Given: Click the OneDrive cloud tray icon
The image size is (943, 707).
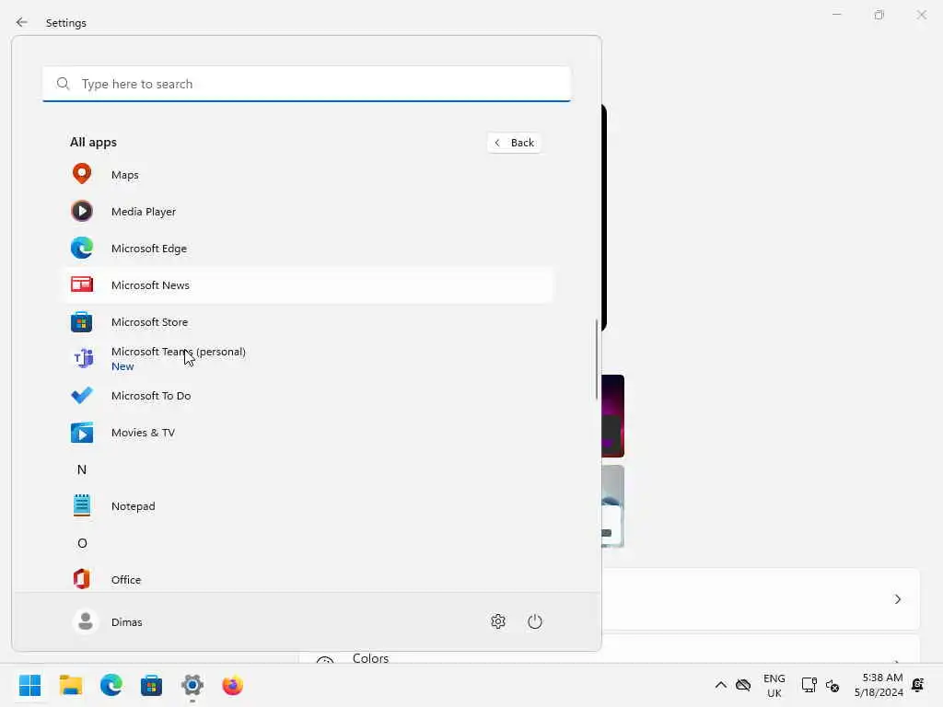Looking at the screenshot, I should (x=743, y=685).
